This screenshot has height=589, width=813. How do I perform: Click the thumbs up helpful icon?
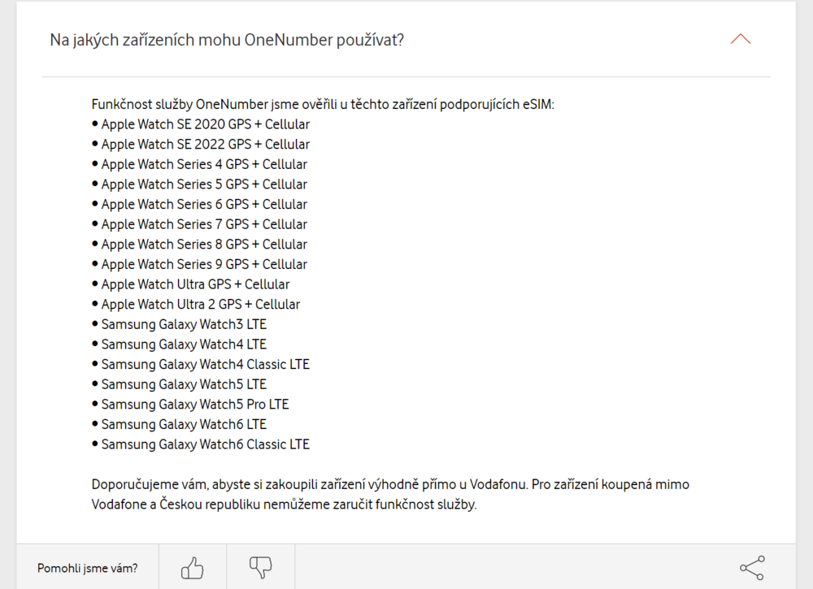click(193, 567)
